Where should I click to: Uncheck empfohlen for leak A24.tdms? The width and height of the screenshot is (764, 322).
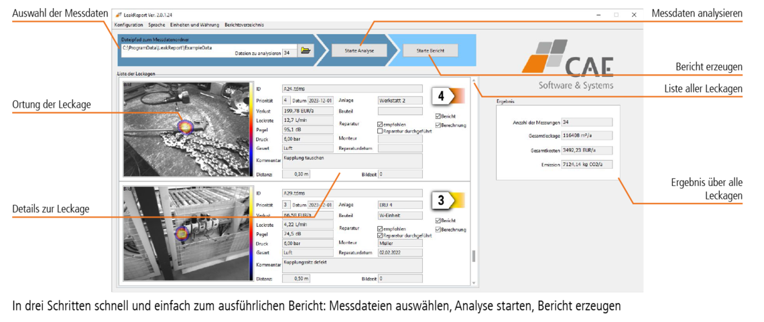(x=380, y=124)
